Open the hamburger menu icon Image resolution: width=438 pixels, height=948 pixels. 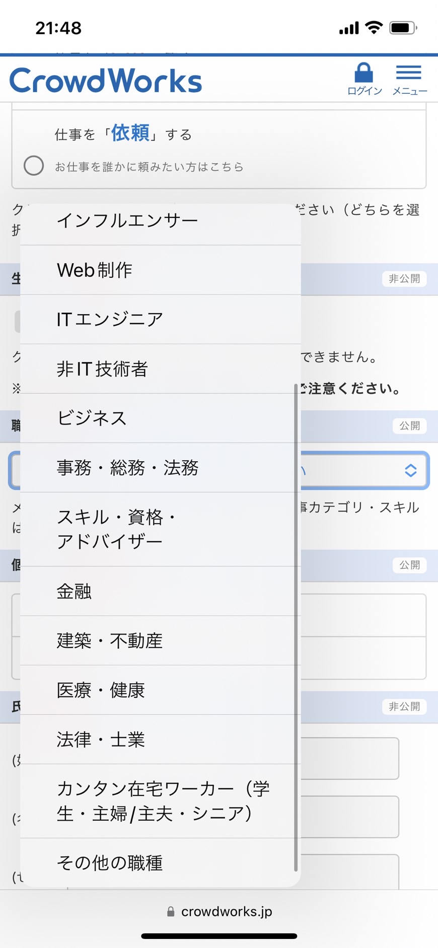pyautogui.click(x=409, y=73)
